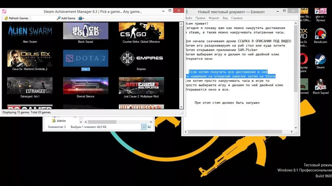Click the game list scroll up arrow
Screen dimensions: 332x186
click(181, 24)
